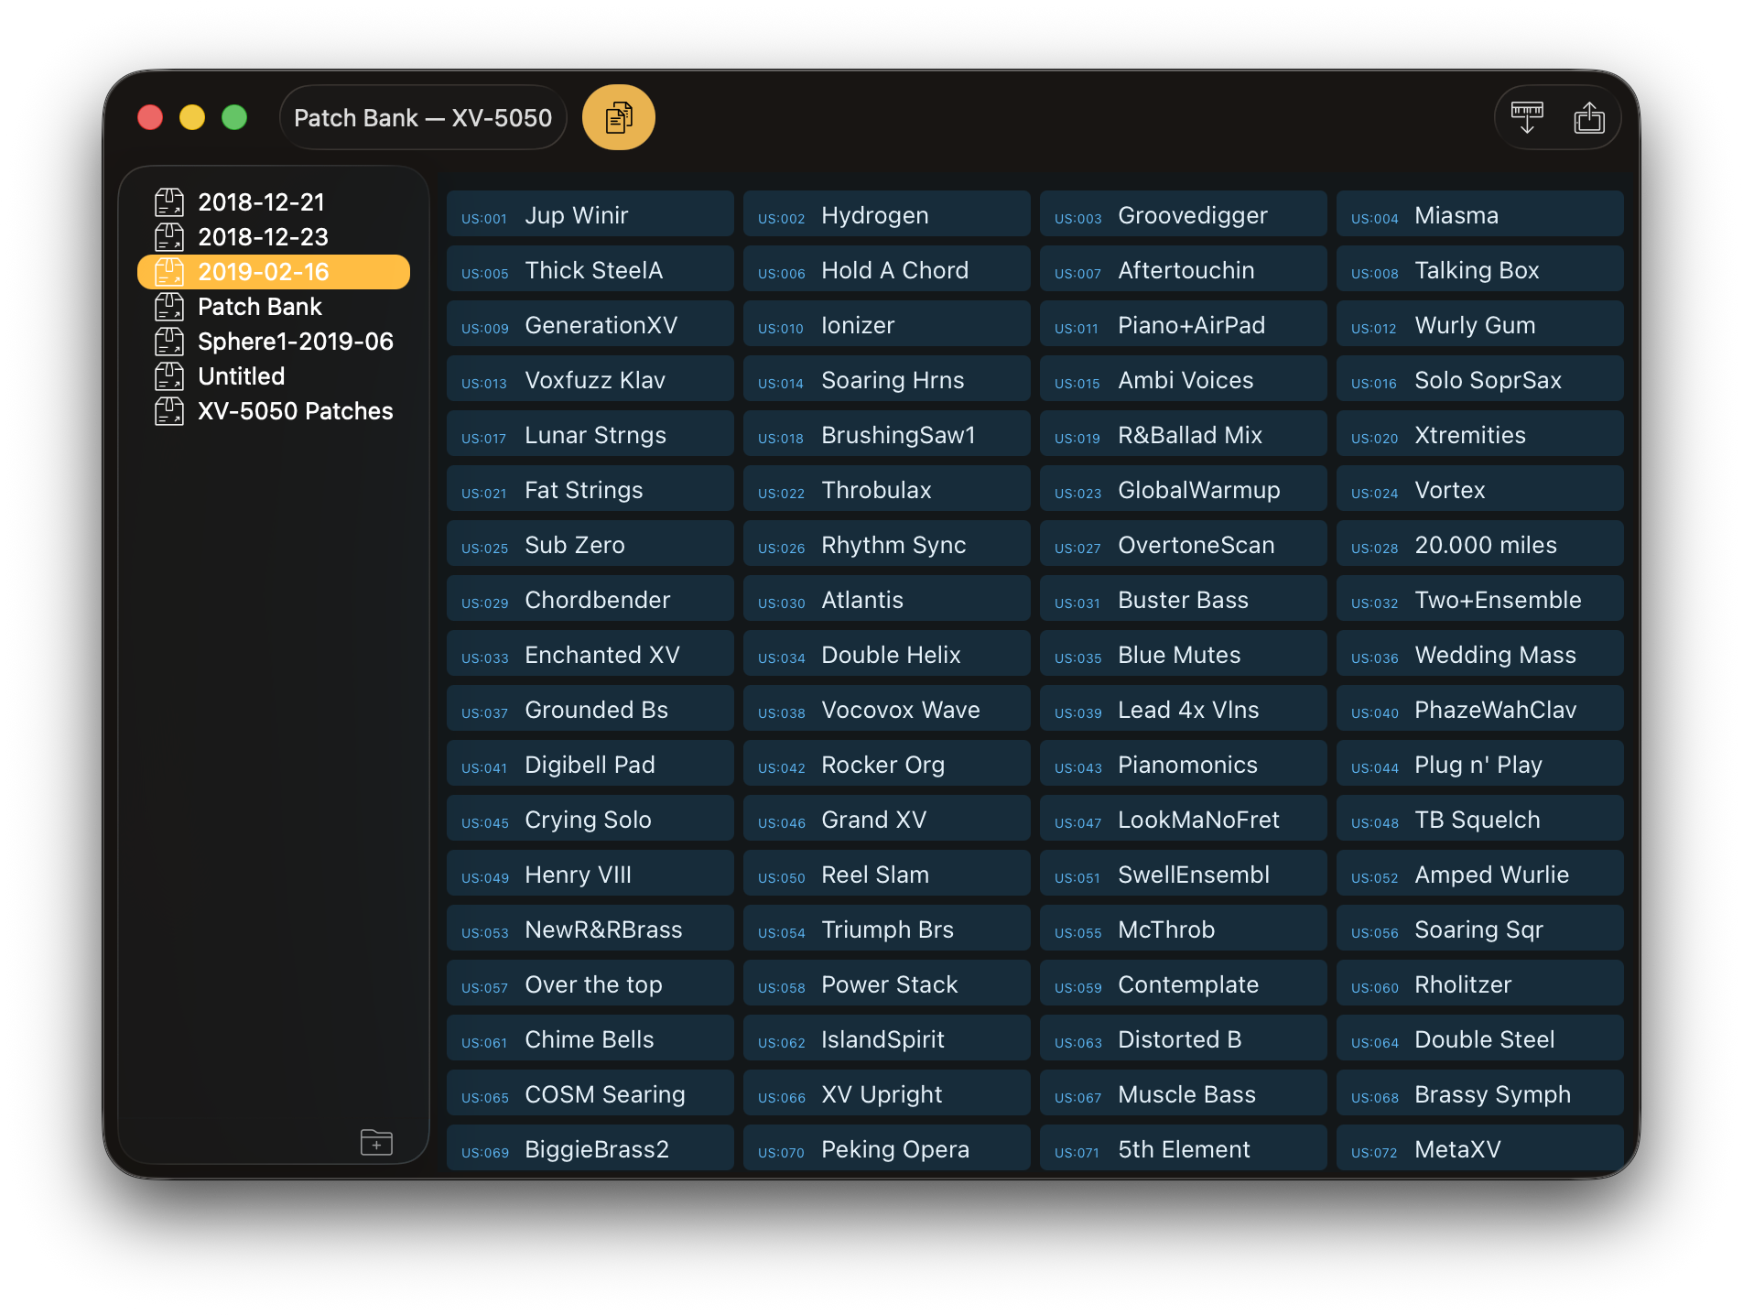Click the bank icon beside Sphere1-2019-06
This screenshot has height=1315, width=1743.
169,342
